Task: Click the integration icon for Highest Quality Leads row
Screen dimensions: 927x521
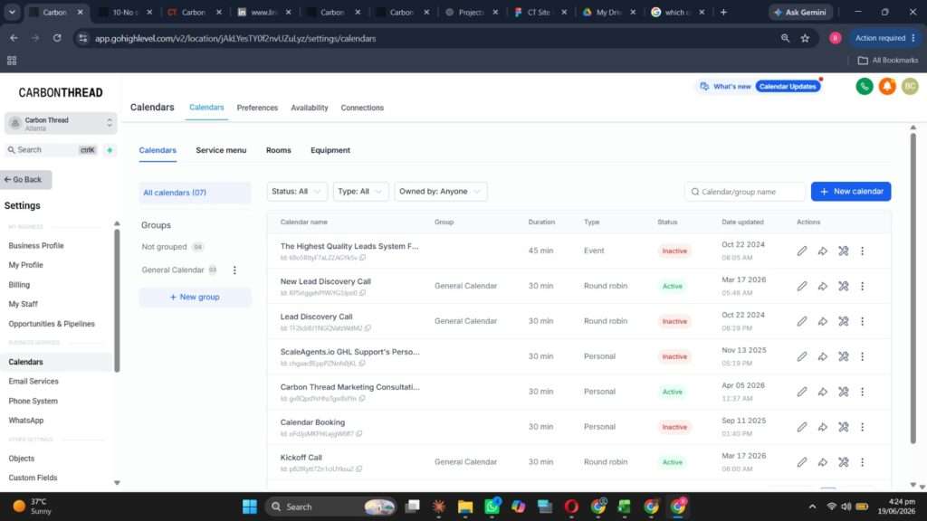Action: pyautogui.click(x=843, y=251)
